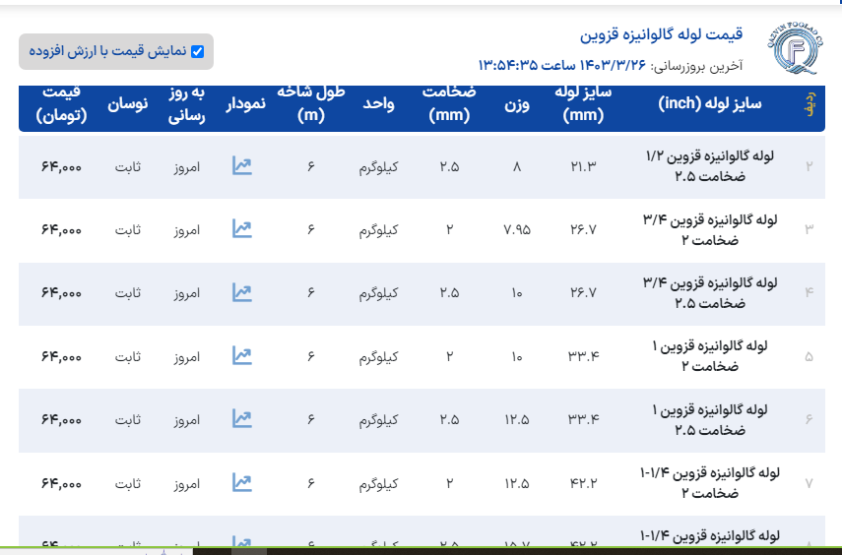Toggle the 'نمایش قیمت با ارزش افزوده' checkbox
Image resolution: width=842 pixels, height=555 pixels.
coord(197,51)
